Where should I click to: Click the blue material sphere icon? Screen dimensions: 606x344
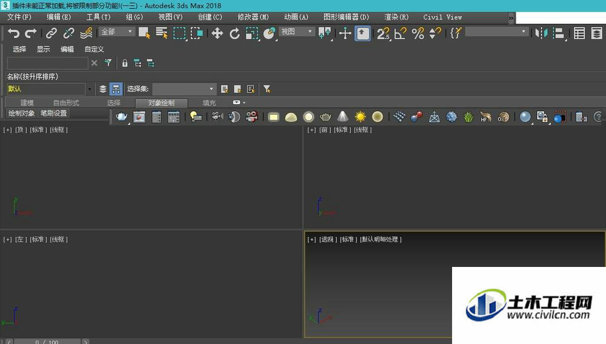pos(525,116)
